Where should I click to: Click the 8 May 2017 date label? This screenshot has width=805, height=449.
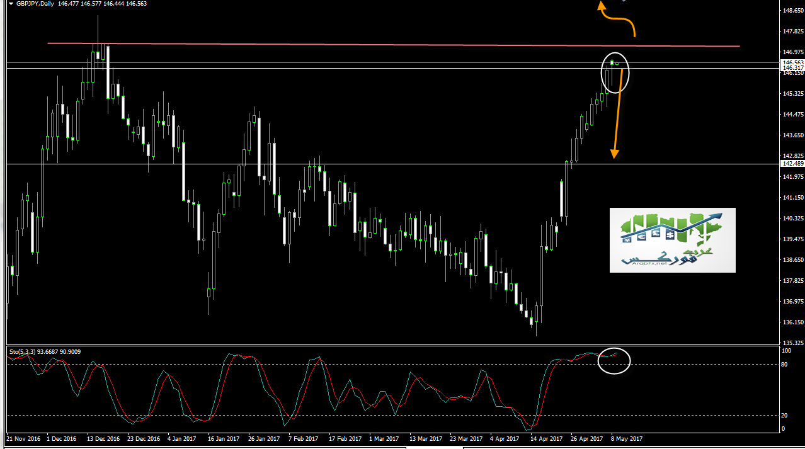[x=626, y=438]
